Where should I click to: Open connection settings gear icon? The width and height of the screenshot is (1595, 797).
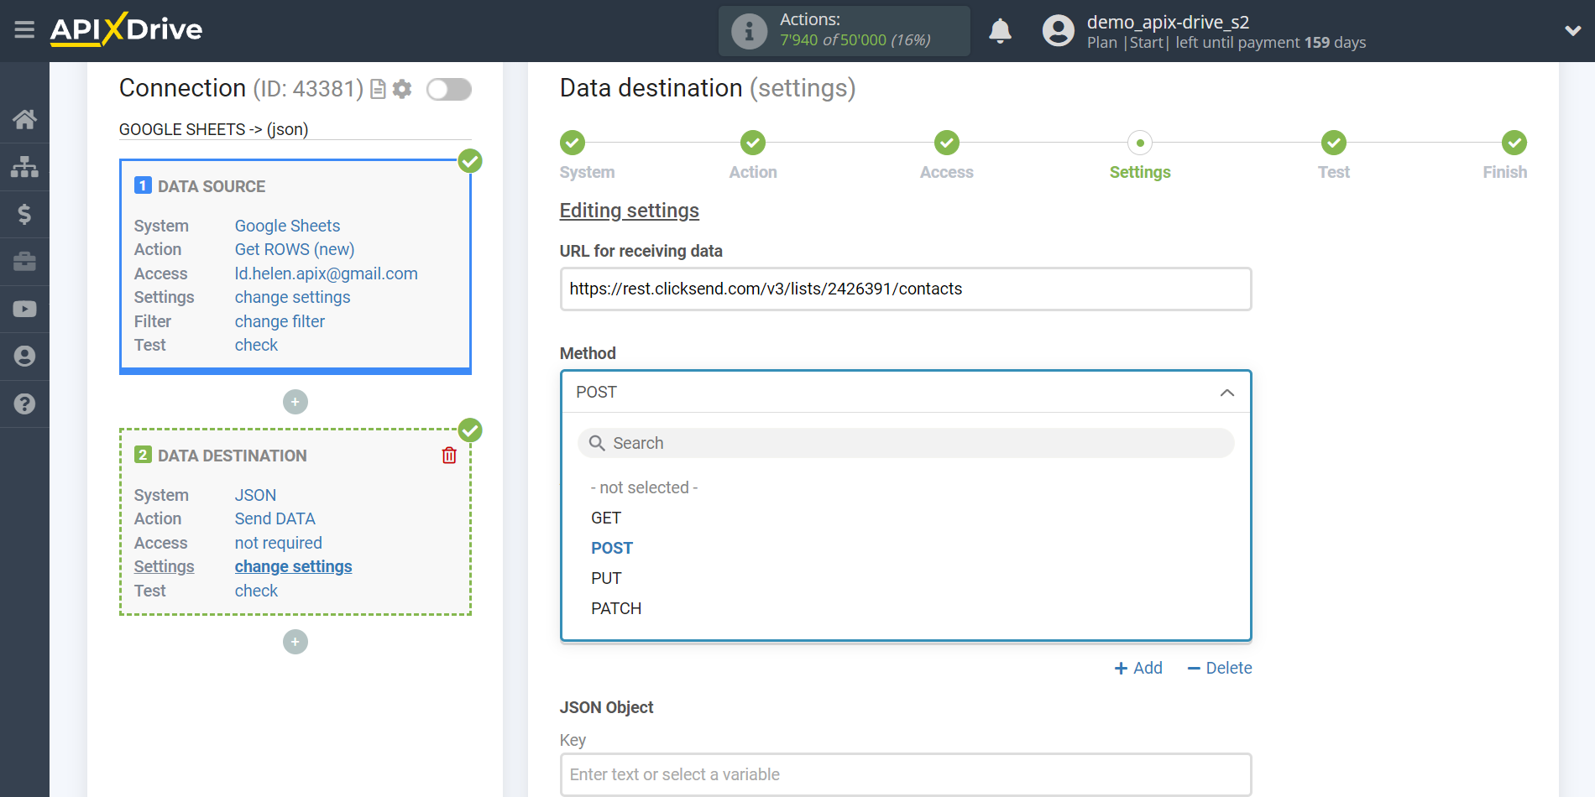(402, 89)
